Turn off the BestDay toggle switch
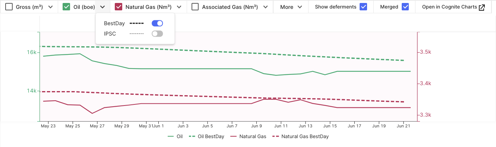 click(x=157, y=23)
